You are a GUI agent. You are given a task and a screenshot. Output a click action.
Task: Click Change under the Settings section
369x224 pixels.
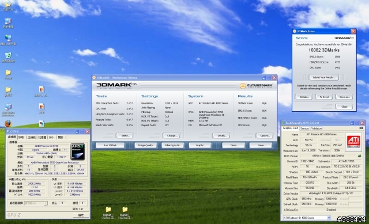(172, 136)
